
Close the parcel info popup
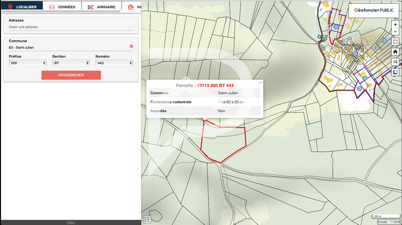tap(260, 82)
